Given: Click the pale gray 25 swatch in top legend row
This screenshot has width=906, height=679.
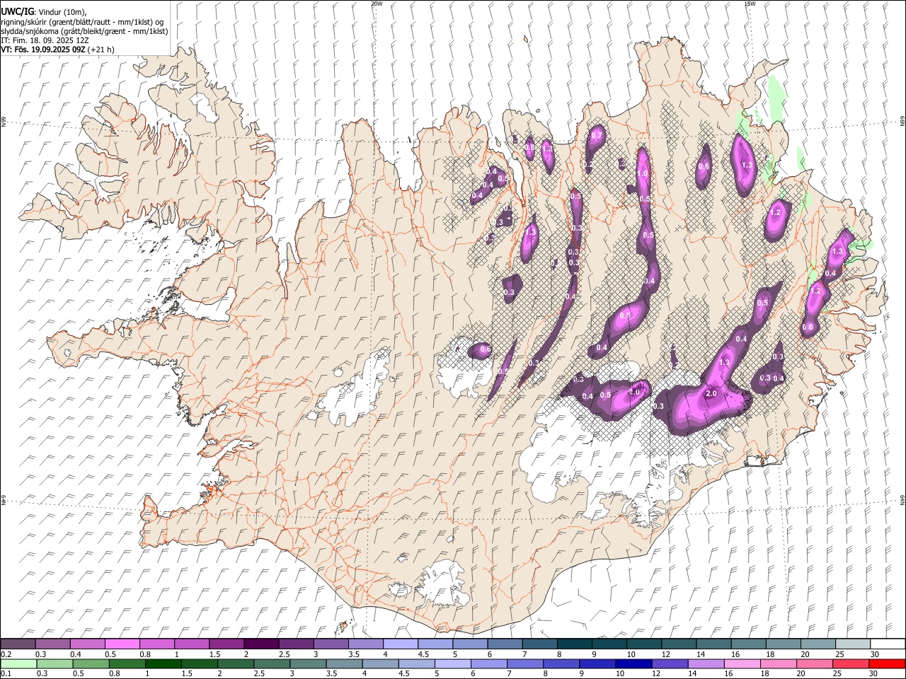Looking at the screenshot, I should (852, 644).
